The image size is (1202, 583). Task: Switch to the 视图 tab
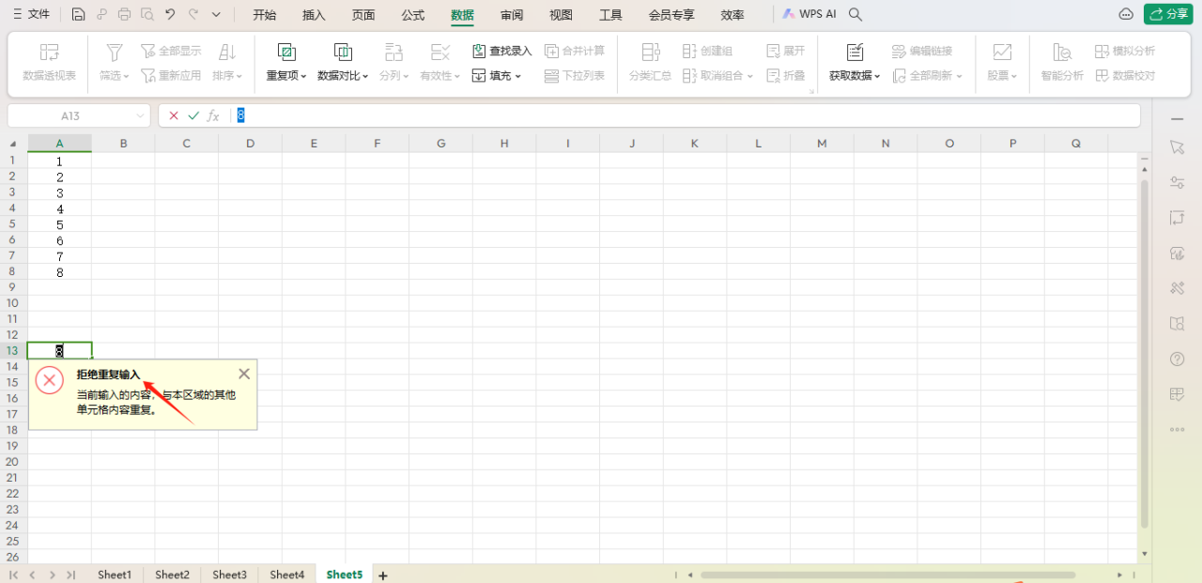[561, 15]
